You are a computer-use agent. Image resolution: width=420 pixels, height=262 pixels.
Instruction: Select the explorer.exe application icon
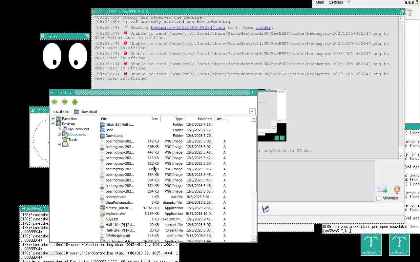102,214
